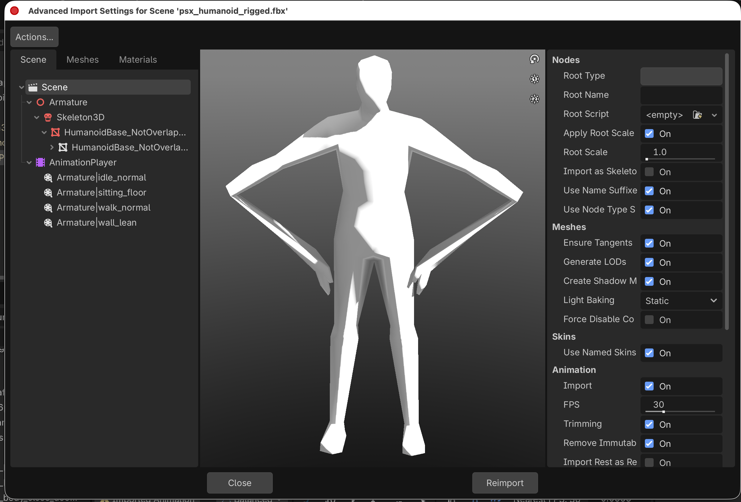Uncheck Animation Trimming

pyautogui.click(x=649, y=425)
